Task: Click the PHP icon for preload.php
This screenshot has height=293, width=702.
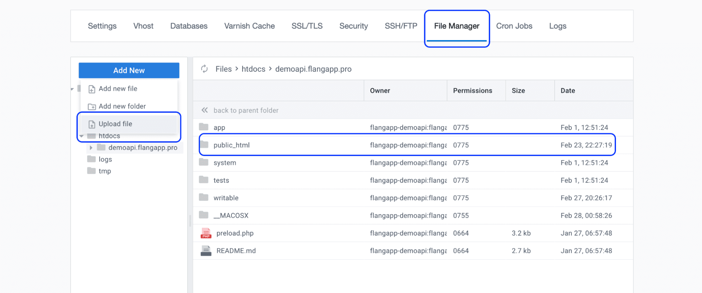Action: click(206, 233)
